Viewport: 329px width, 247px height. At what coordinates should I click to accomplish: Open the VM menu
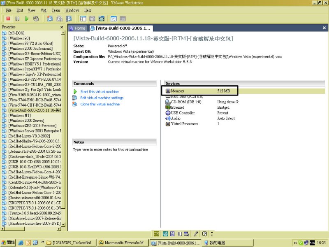(x=44, y=10)
